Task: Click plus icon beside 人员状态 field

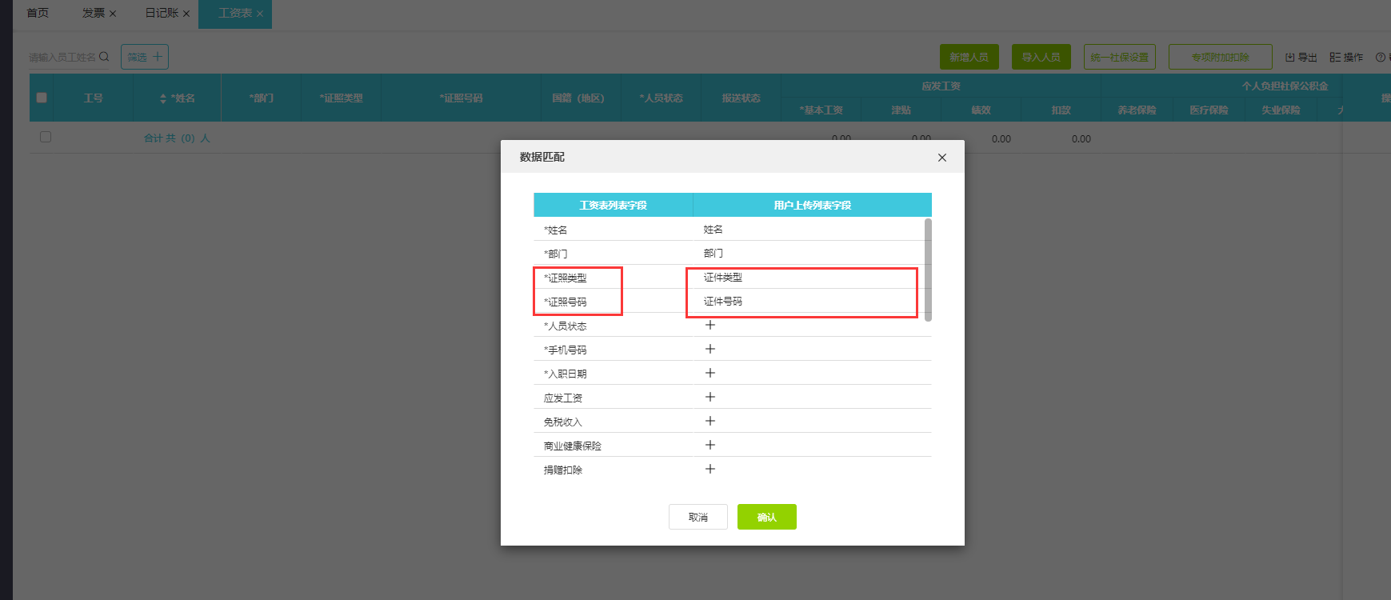Action: coord(710,325)
